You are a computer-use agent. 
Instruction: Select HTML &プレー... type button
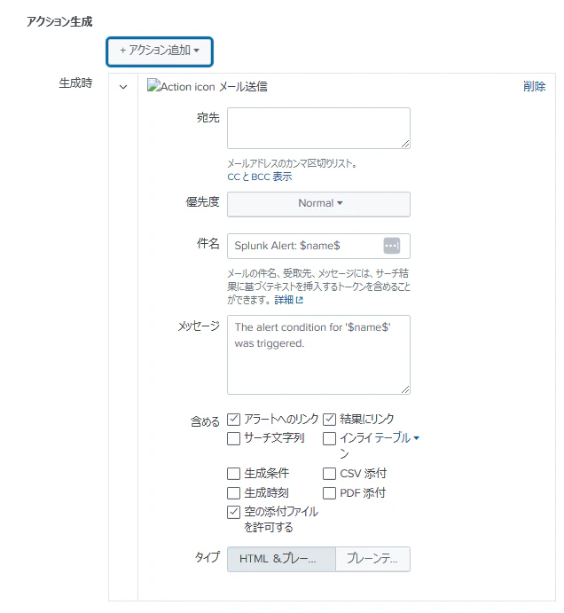pos(281,559)
